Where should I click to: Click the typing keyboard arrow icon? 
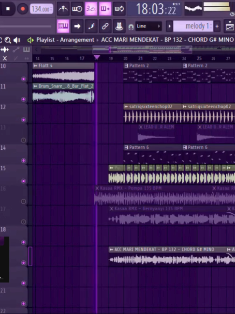click(77, 26)
